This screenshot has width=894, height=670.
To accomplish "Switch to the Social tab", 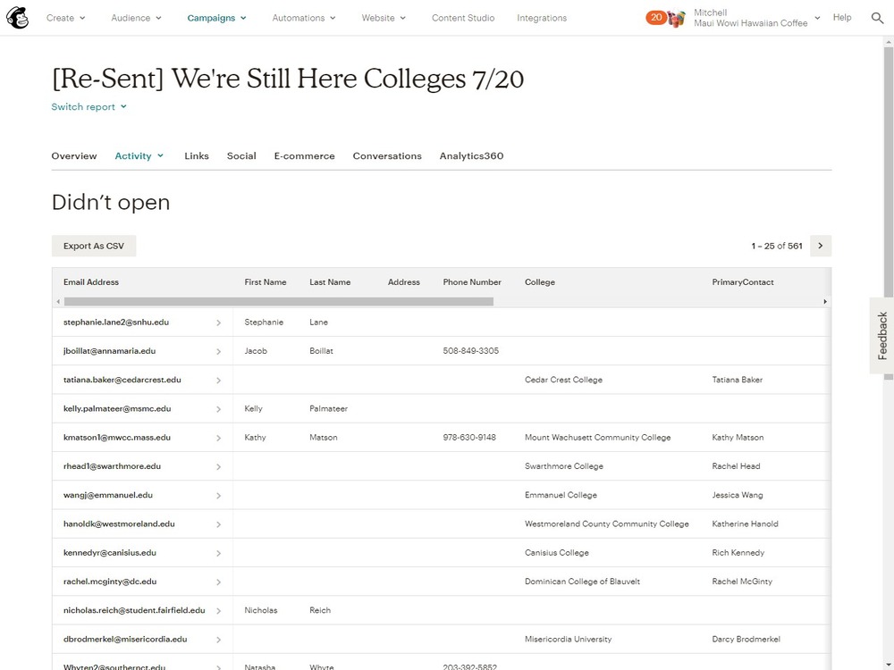I will coord(241,155).
